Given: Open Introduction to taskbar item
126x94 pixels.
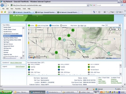Looking at the screenshot, I should coord(53,92).
